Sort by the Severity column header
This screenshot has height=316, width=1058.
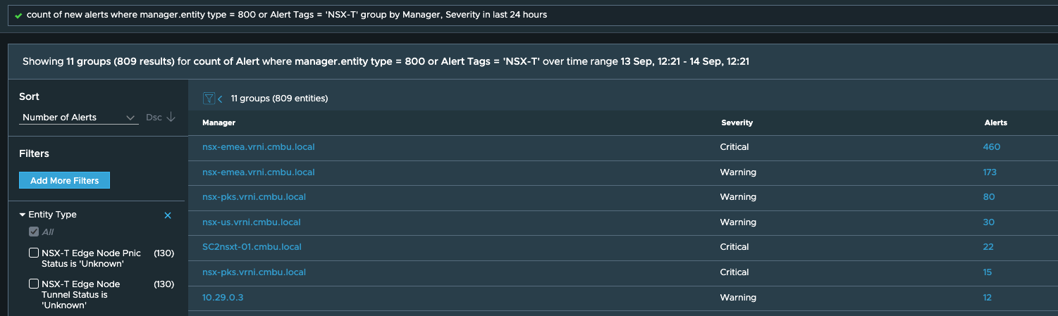pos(737,122)
